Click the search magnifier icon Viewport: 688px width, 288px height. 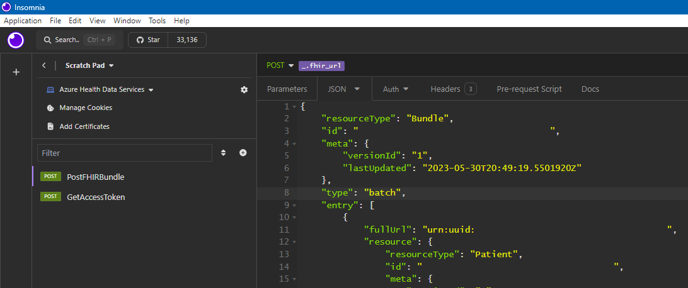(47, 40)
